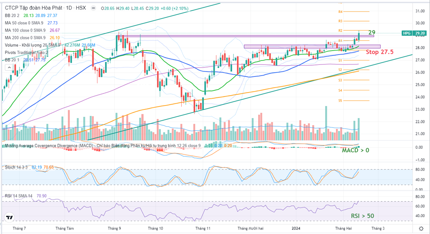
Task: Click the S5 pivot level label
Action: 340,100
